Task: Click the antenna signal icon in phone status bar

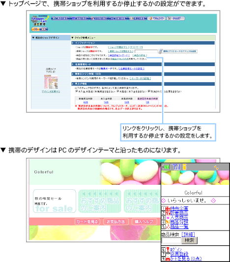Action: pyautogui.click(x=176, y=167)
